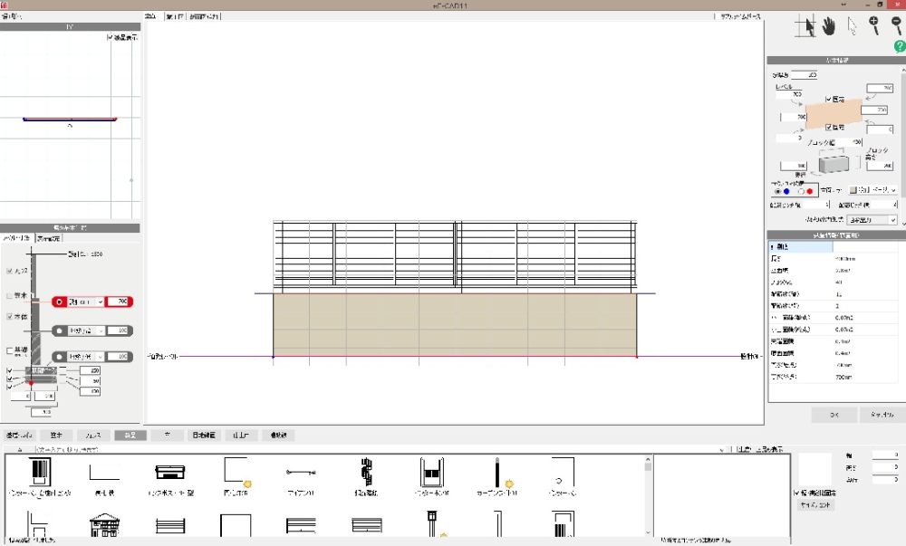Click the button below the bottom-right checkbox
The height and width of the screenshot is (546, 906).
click(815, 504)
